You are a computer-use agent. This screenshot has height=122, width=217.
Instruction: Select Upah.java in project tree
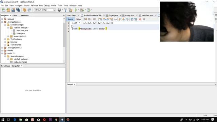[20, 33]
